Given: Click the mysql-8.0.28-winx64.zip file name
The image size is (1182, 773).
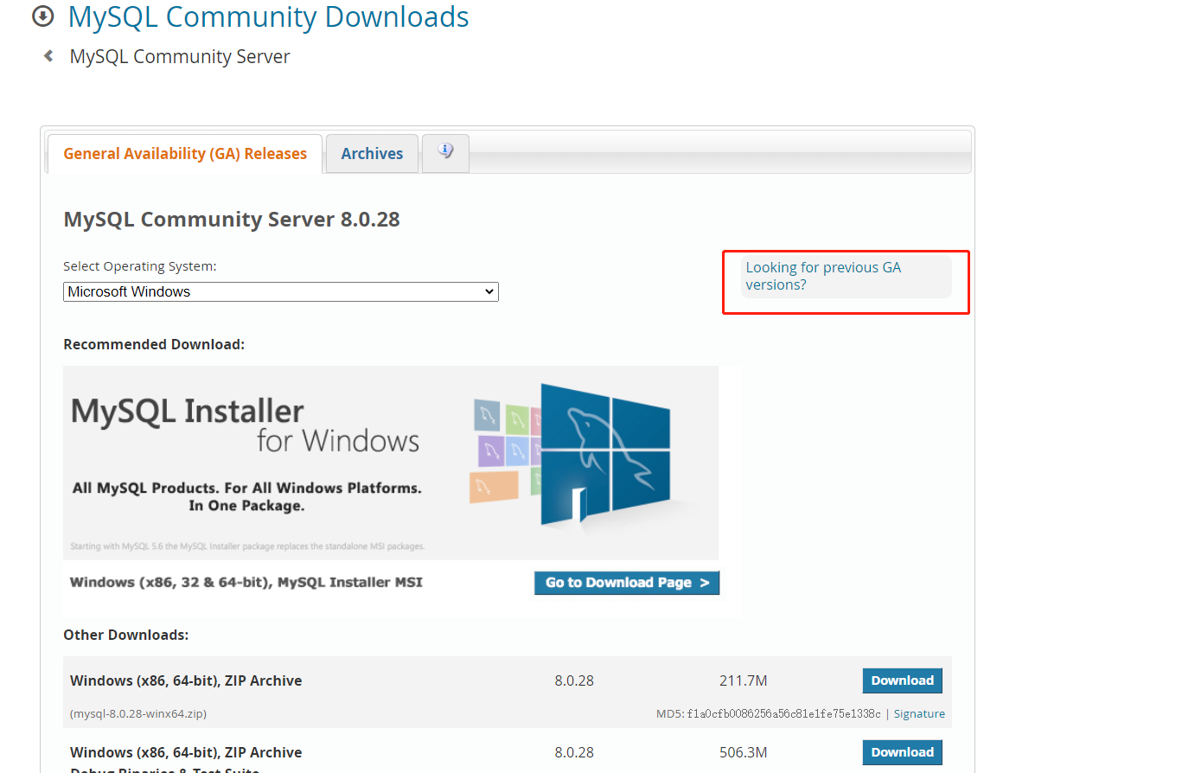Looking at the screenshot, I should tap(138, 713).
